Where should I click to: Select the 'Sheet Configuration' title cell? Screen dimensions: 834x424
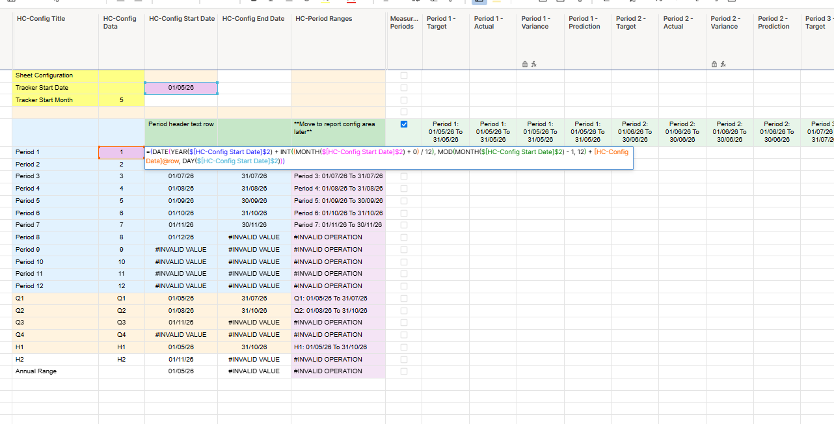55,75
